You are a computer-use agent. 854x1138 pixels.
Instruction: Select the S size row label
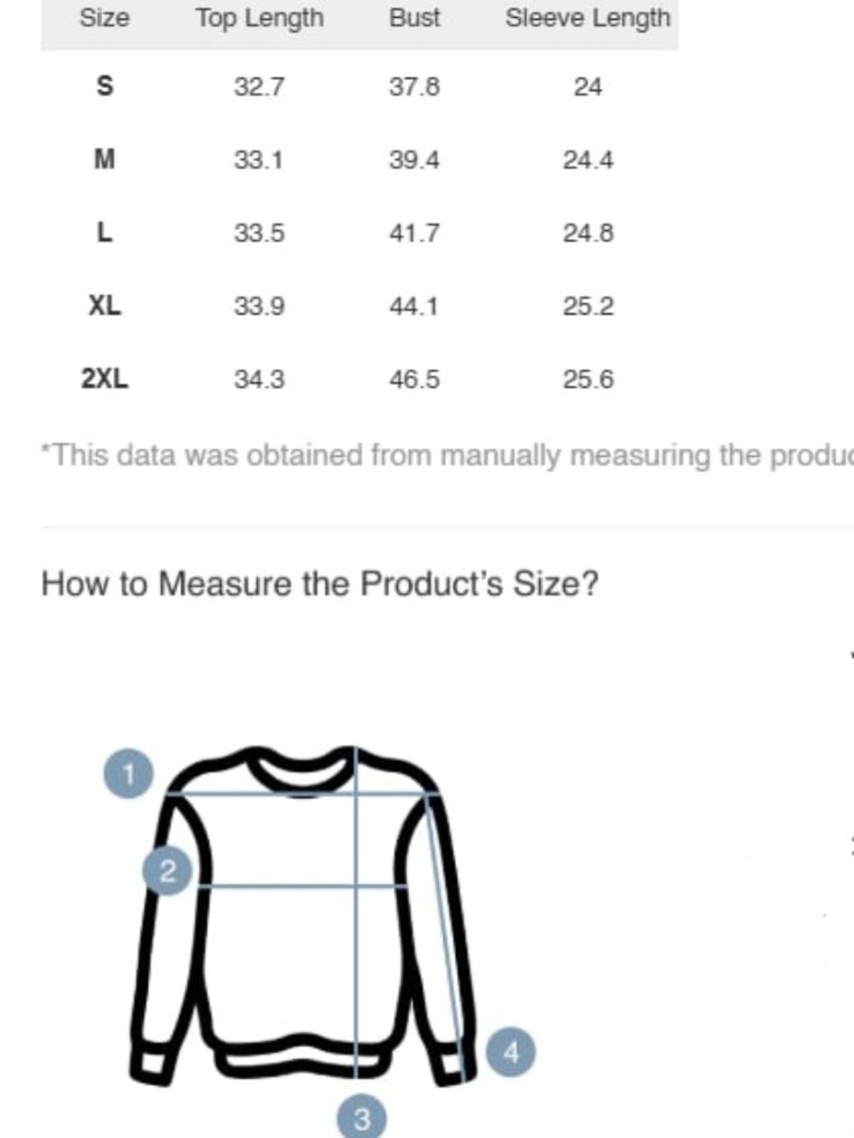point(104,86)
